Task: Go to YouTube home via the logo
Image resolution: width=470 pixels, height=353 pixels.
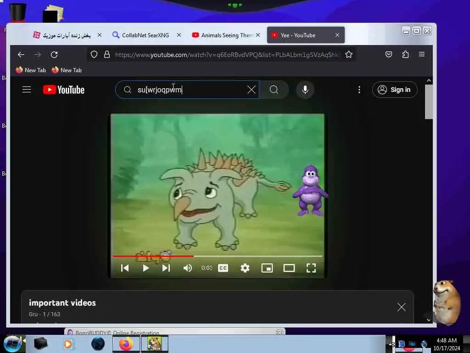Action: pos(64,90)
